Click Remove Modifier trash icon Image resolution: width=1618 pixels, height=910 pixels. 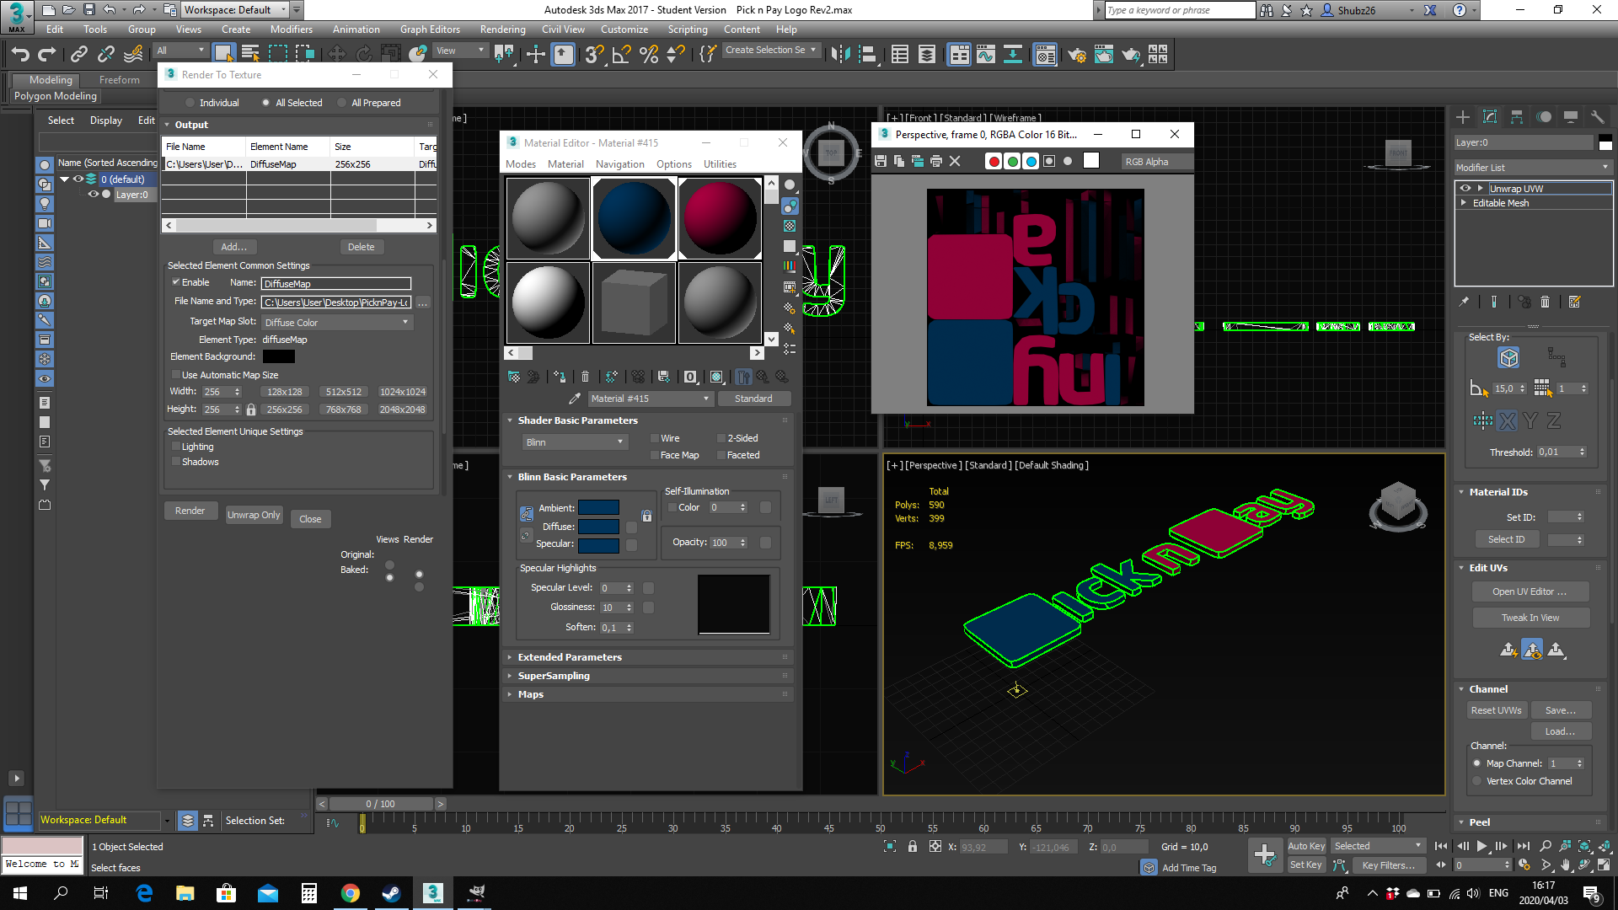(1545, 302)
